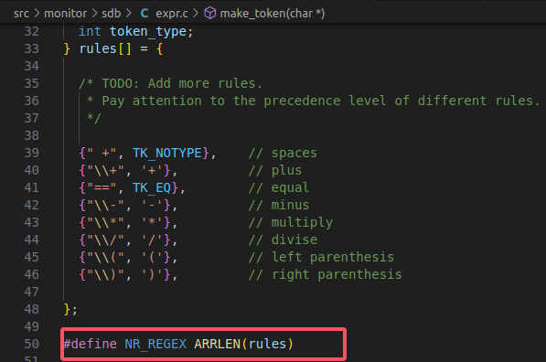
Task: Click TK_NOTYPE on line 39
Action: [x=167, y=154]
